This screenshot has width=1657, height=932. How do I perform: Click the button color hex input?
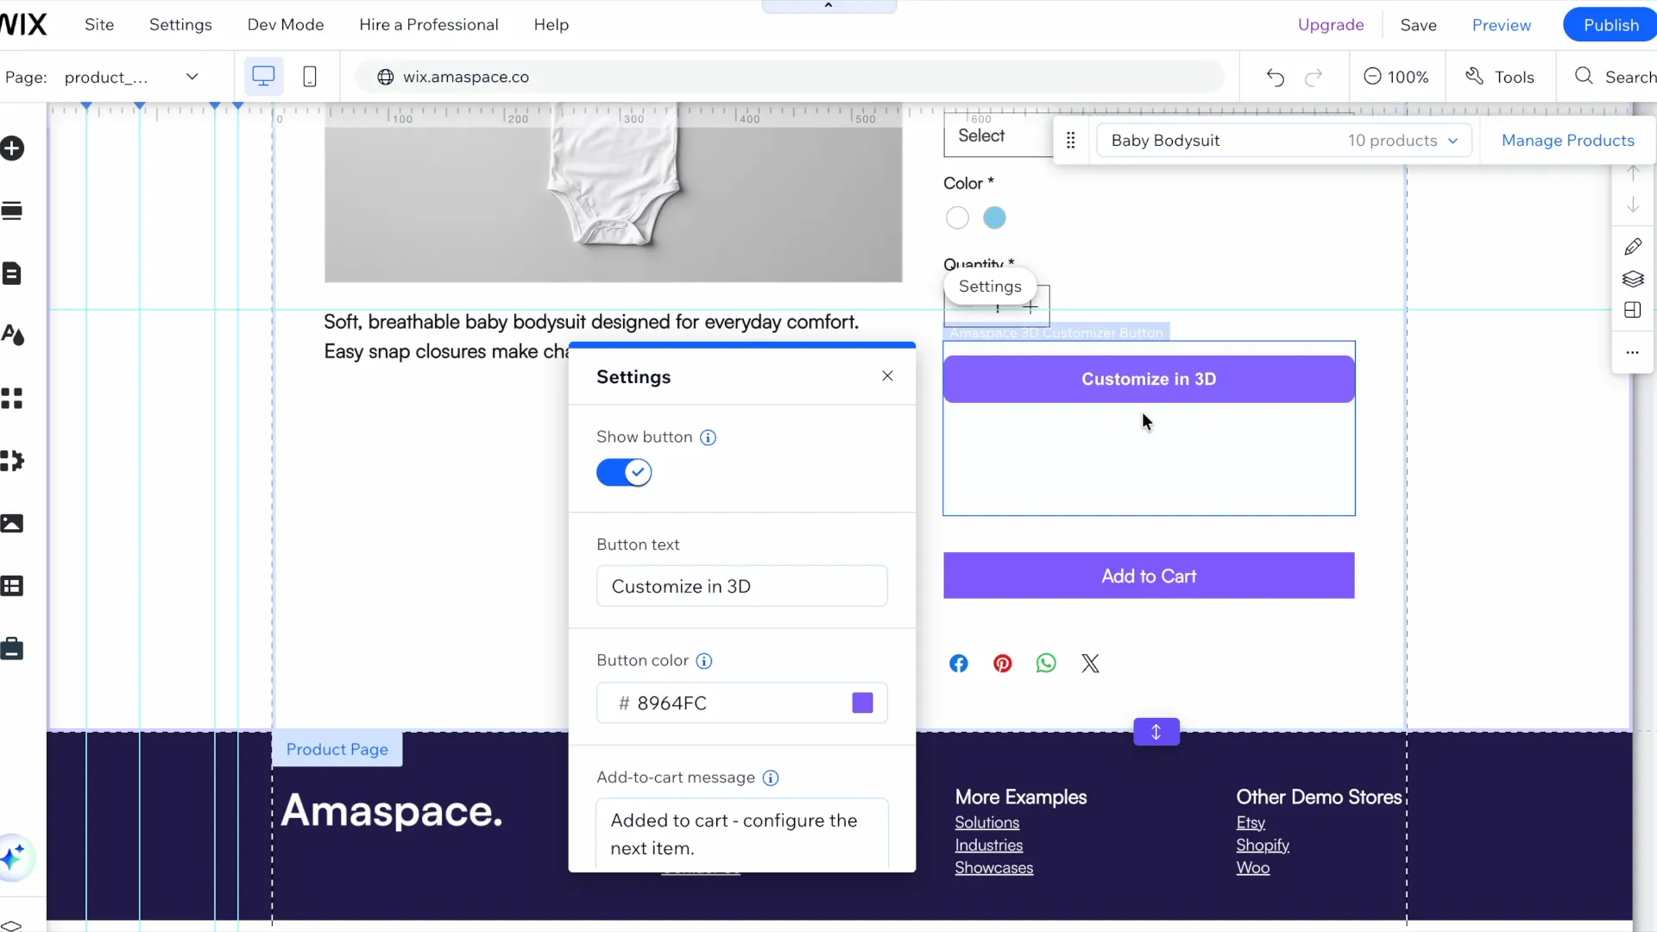[742, 703]
